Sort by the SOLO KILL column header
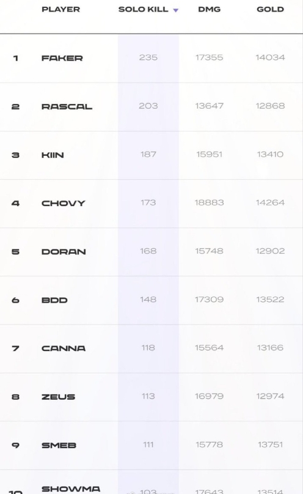Viewport: 303px width, 494px height. pos(143,9)
